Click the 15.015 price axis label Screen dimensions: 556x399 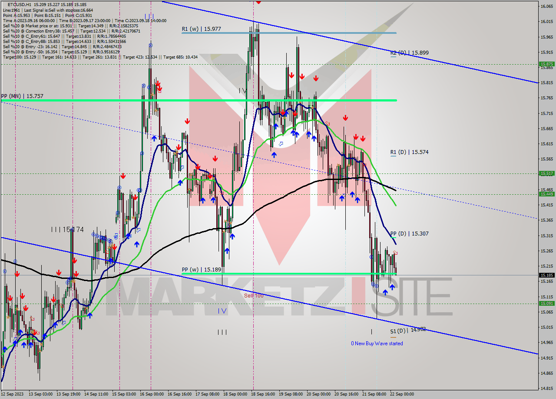click(x=546, y=327)
